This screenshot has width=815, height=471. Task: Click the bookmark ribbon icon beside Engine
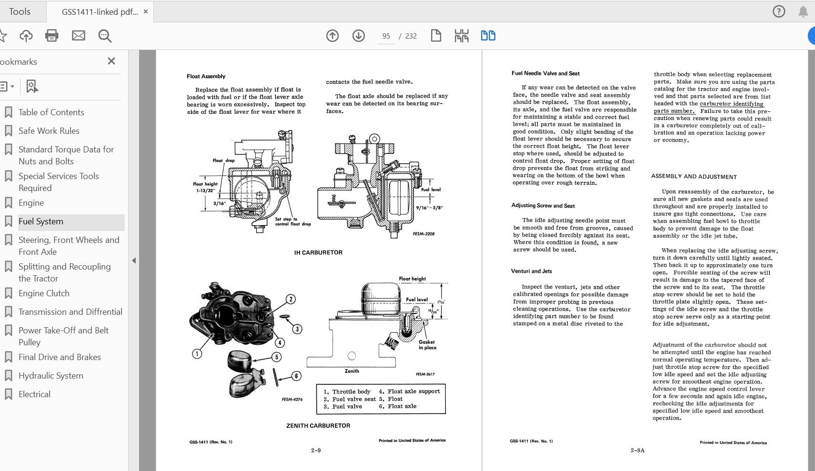8,203
